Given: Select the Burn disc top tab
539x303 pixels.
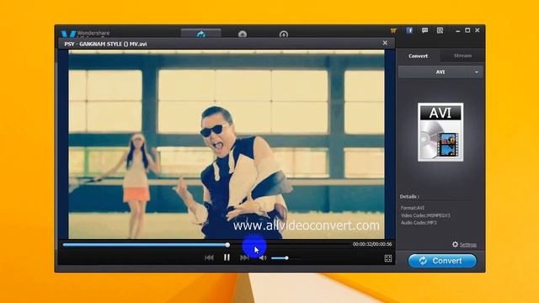Looking at the screenshot, I should 243,34.
